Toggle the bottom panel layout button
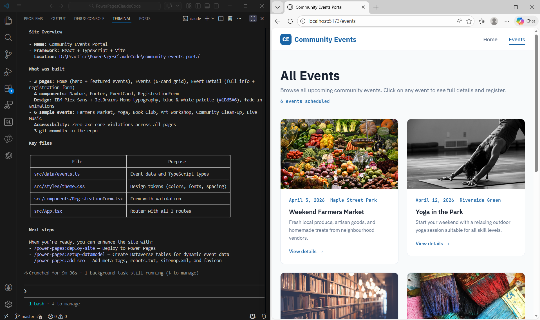Screen dimensions: 540x320 (x=207, y=6)
